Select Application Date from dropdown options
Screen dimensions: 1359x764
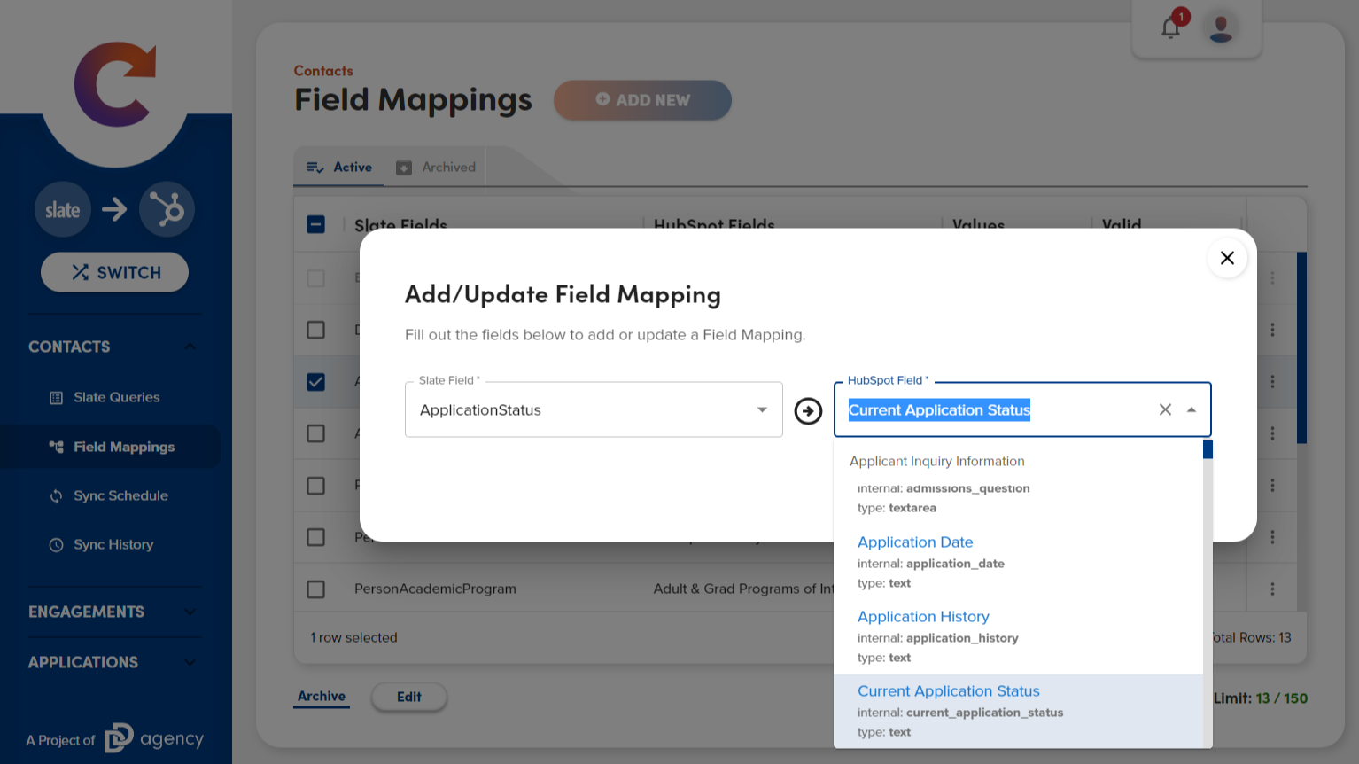(x=915, y=542)
